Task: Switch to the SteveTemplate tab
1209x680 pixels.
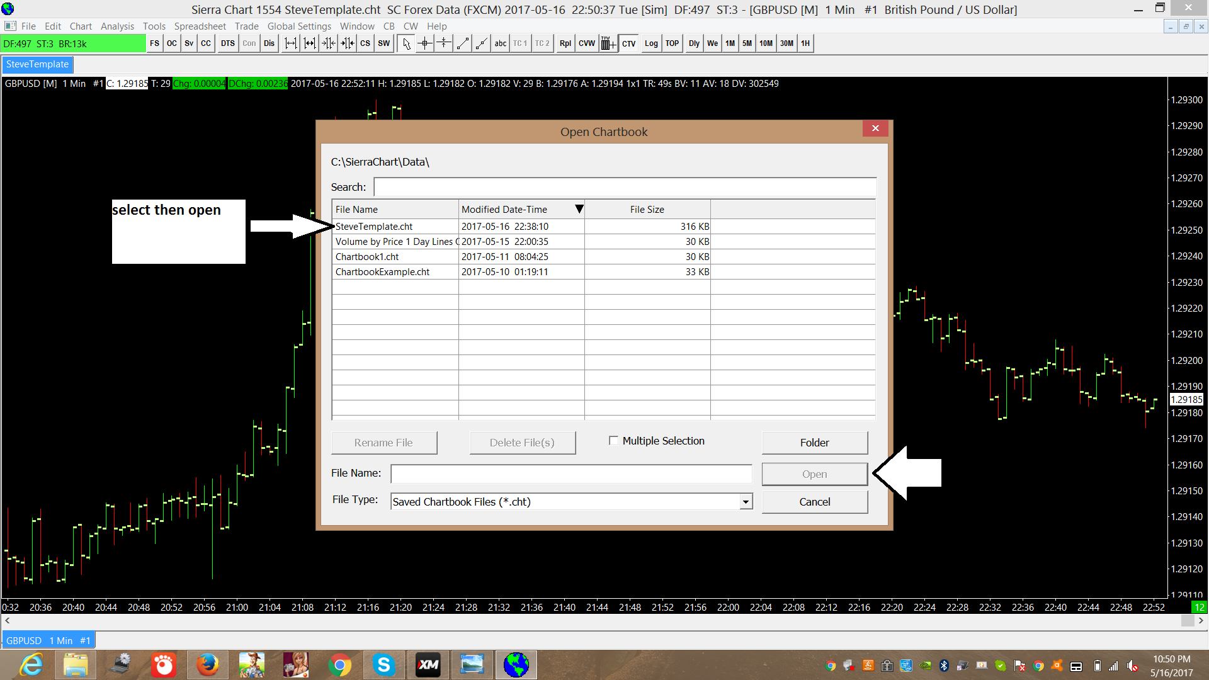Action: (x=38, y=64)
